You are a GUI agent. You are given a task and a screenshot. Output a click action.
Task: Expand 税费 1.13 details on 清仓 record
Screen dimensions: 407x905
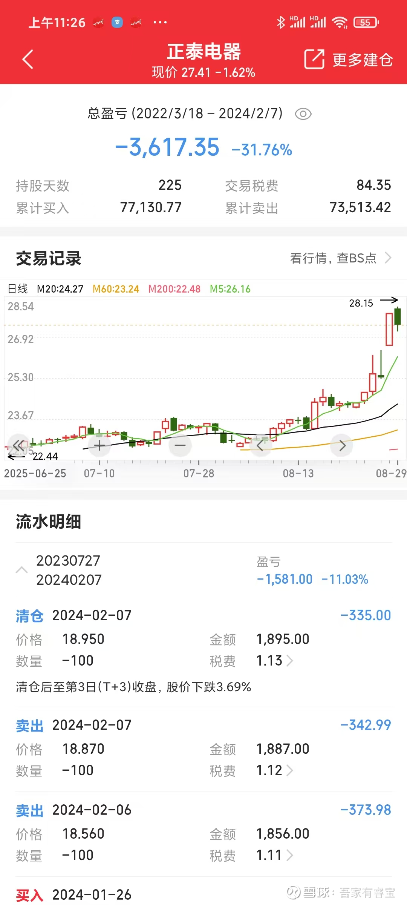[290, 661]
